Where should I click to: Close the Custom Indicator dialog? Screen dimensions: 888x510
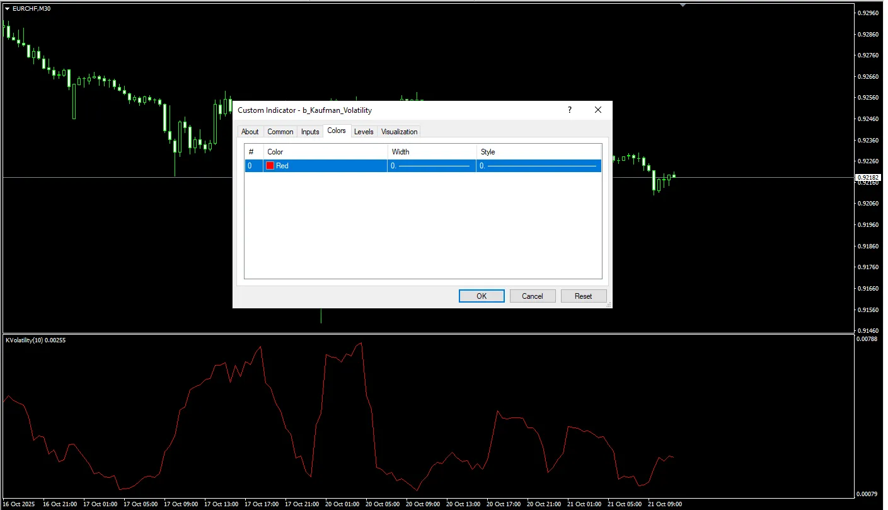tap(598, 110)
